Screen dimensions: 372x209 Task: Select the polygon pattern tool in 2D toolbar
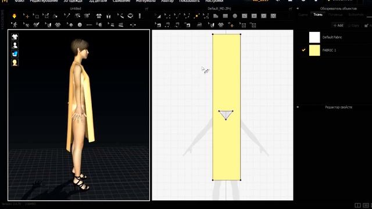pyautogui.click(x=216, y=16)
